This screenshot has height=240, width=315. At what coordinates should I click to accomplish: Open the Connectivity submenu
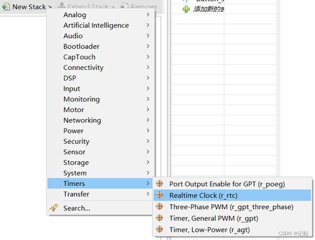[x=101, y=67]
